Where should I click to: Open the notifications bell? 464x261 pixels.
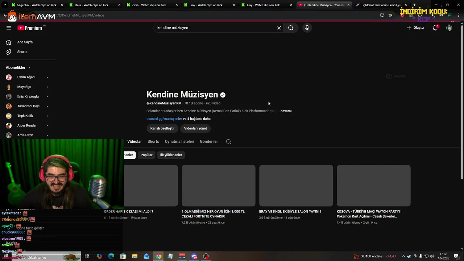[435, 28]
